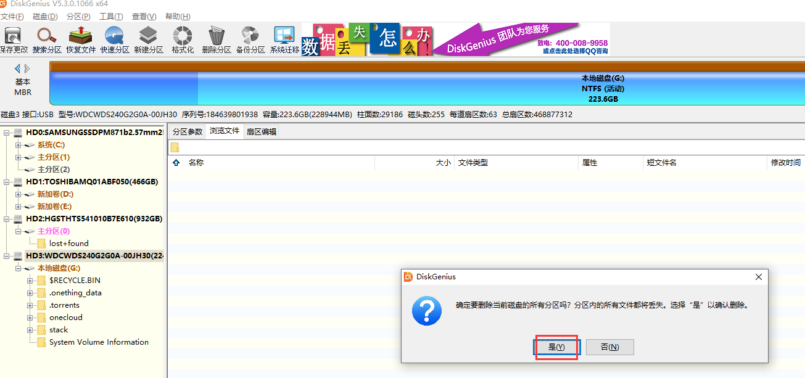Click the Delete Partition (删除分区) icon
The width and height of the screenshot is (805, 378).
click(x=217, y=41)
